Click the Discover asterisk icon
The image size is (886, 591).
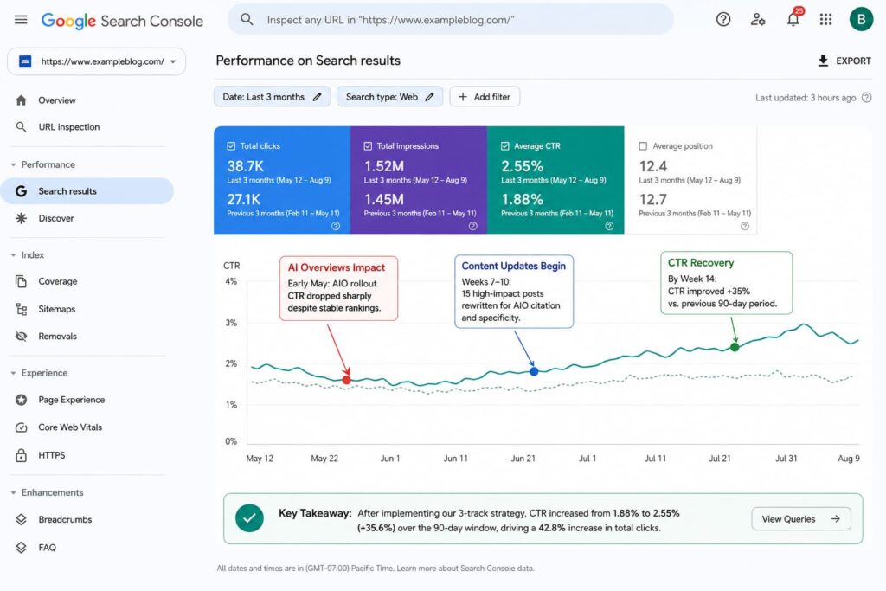point(21,218)
